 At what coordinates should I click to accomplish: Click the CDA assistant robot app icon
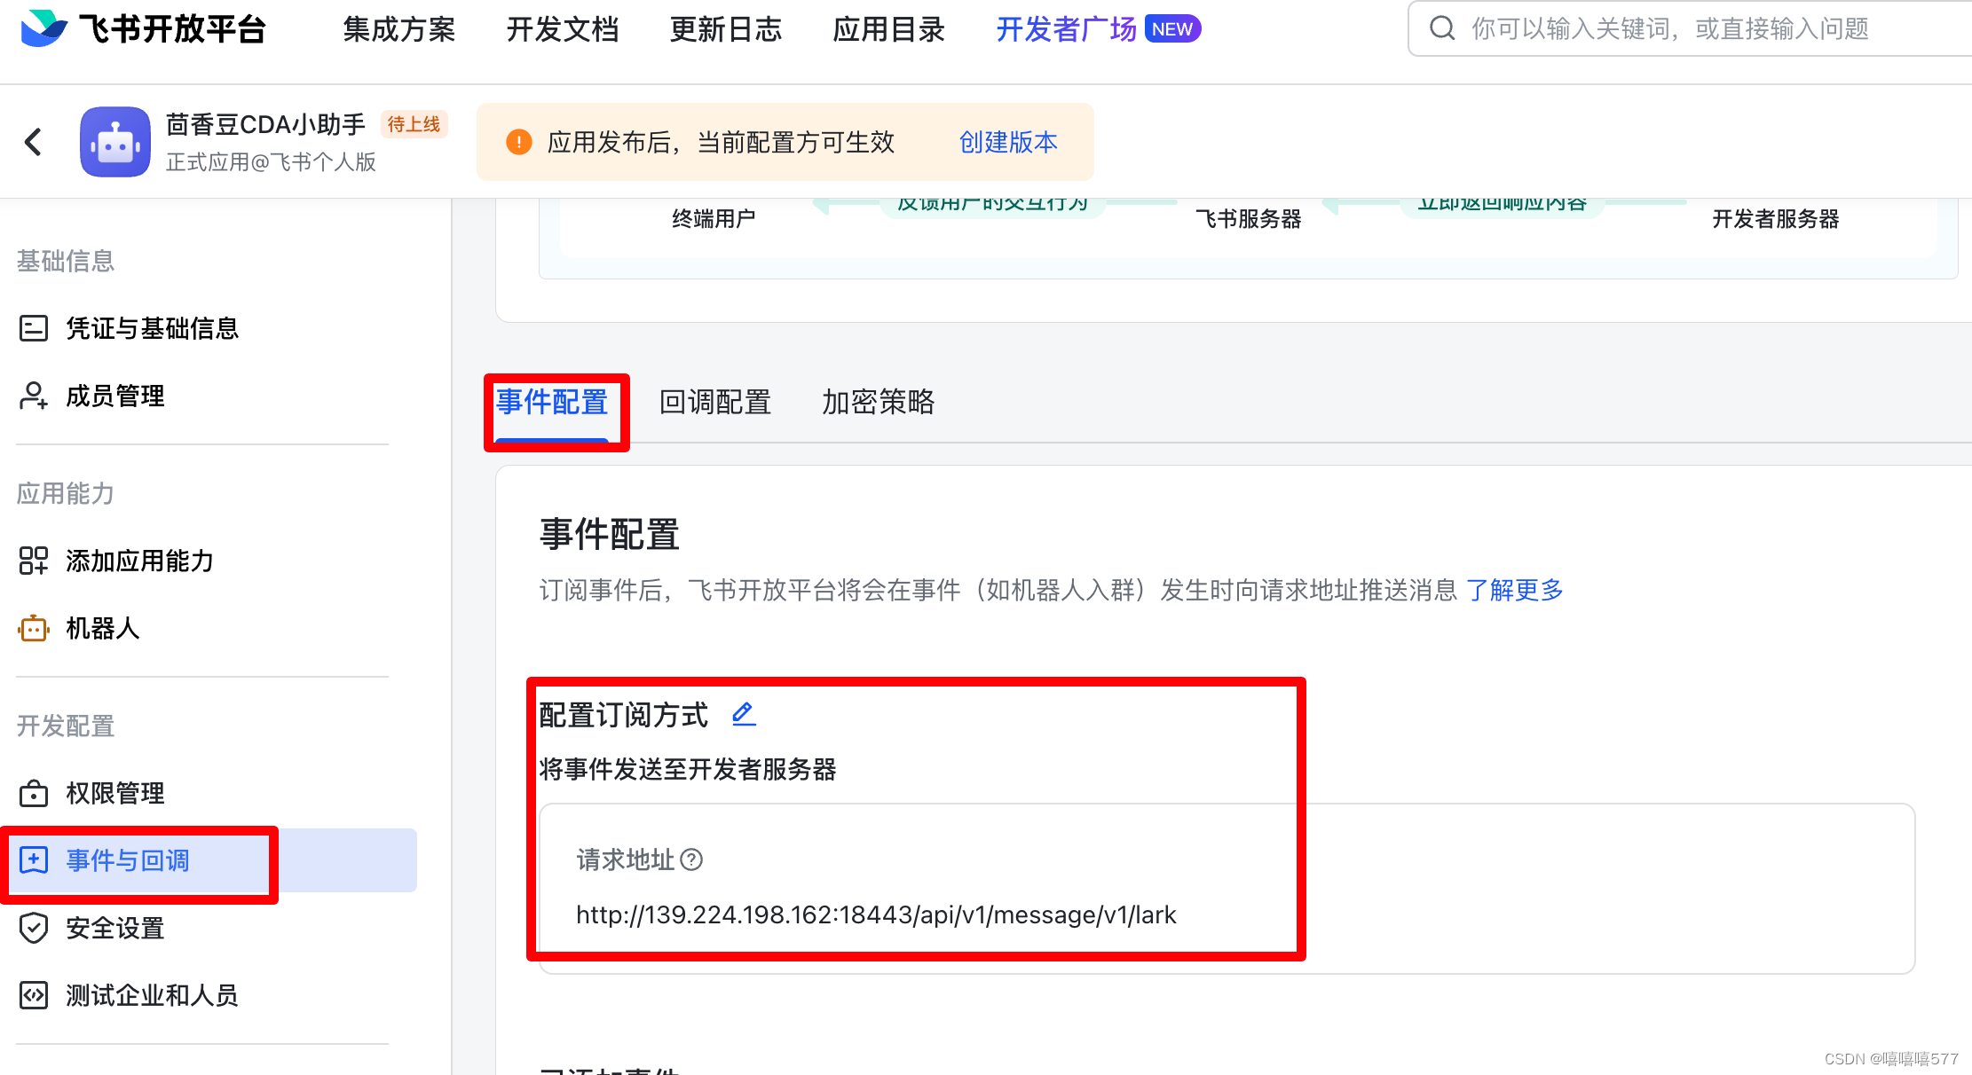(x=115, y=142)
